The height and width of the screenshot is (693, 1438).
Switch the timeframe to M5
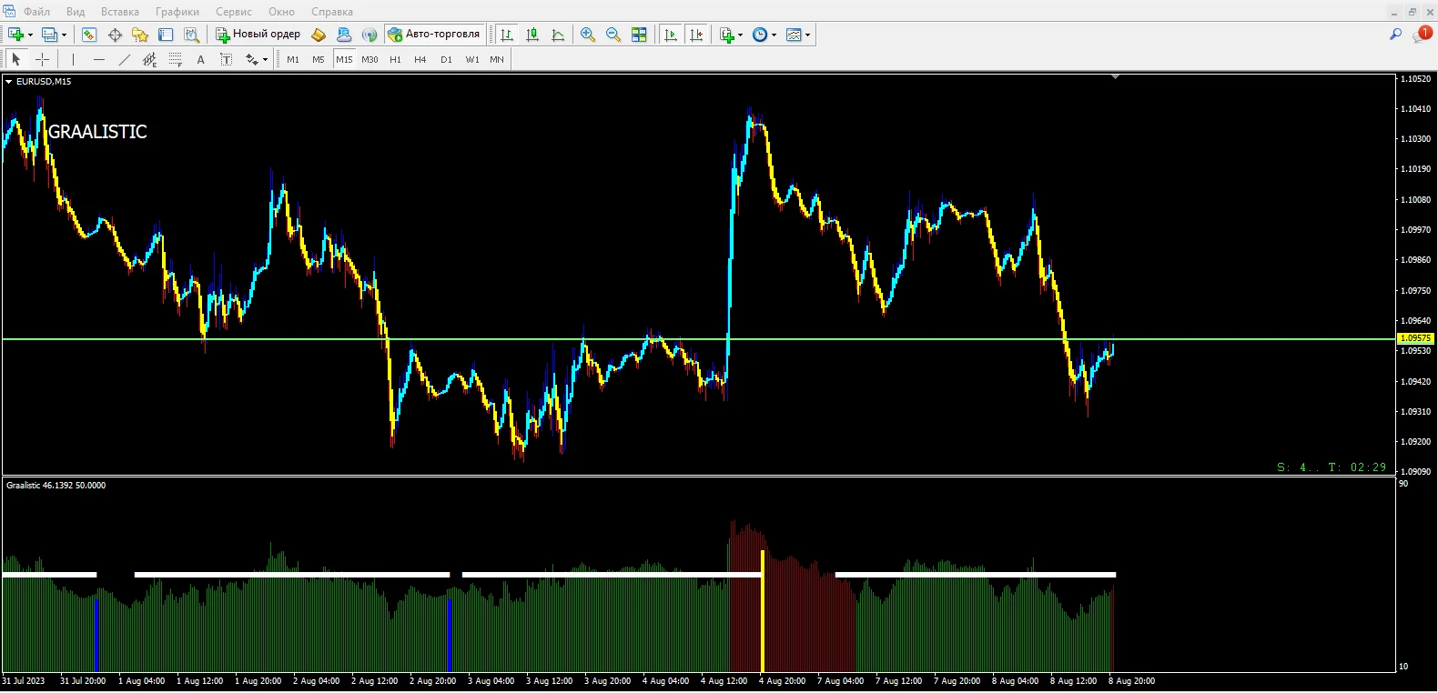pos(319,59)
